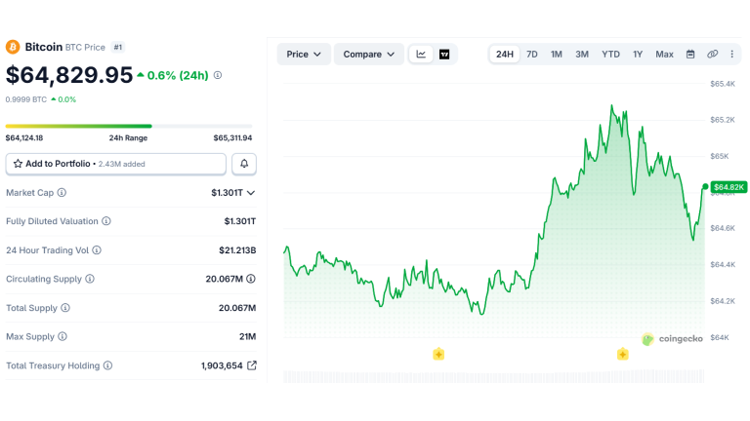Select the Max time range tab

click(x=664, y=54)
